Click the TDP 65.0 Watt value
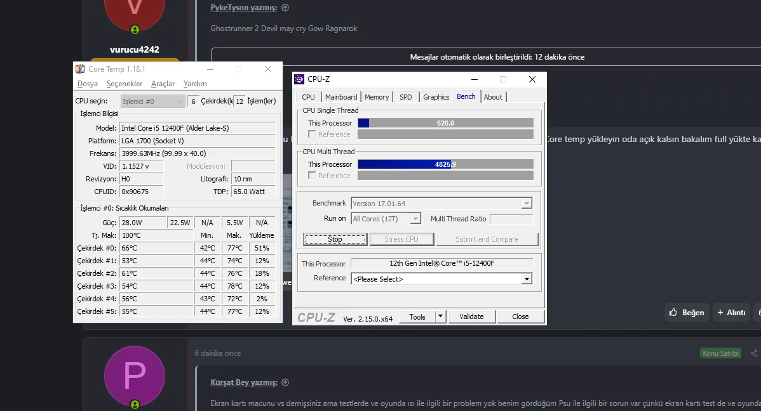Screen dimensions: 761x411 pyautogui.click(x=253, y=192)
